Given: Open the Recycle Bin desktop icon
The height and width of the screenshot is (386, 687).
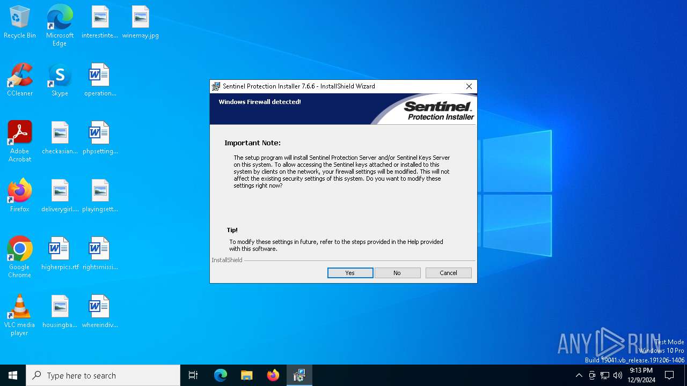Looking at the screenshot, I should pos(20,22).
